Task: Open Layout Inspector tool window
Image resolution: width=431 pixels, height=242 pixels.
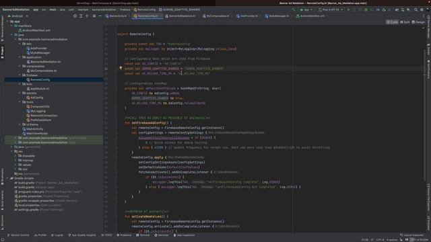Action: (412, 235)
